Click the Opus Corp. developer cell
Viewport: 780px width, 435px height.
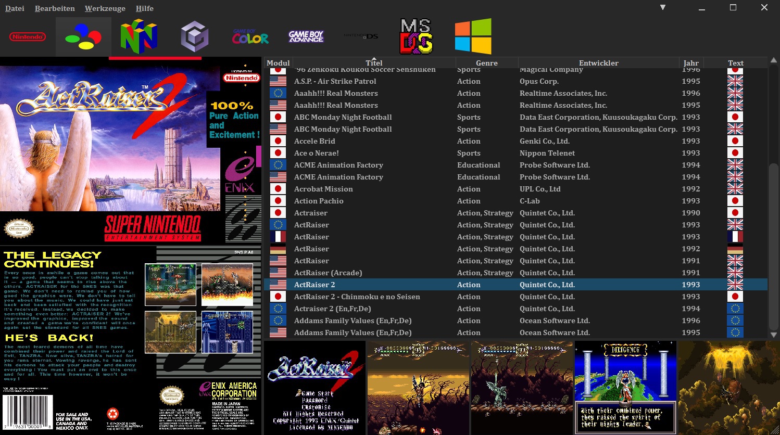pos(539,81)
